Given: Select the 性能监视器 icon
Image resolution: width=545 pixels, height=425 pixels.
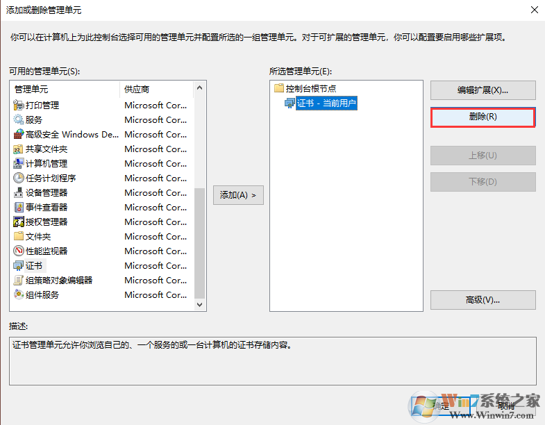Looking at the screenshot, I should pos(19,251).
